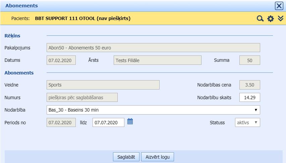The image size is (286, 163).
Task: Click the Periods no start date field
Action: 61,123
